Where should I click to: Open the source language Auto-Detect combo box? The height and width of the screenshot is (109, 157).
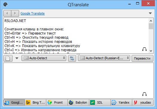coord(44,58)
